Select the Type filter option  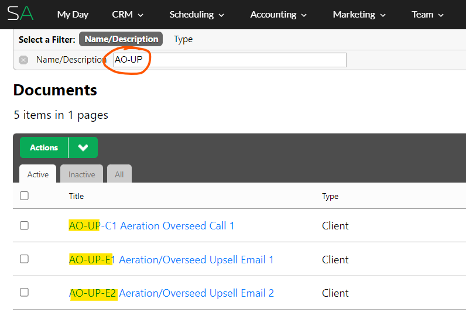click(183, 39)
